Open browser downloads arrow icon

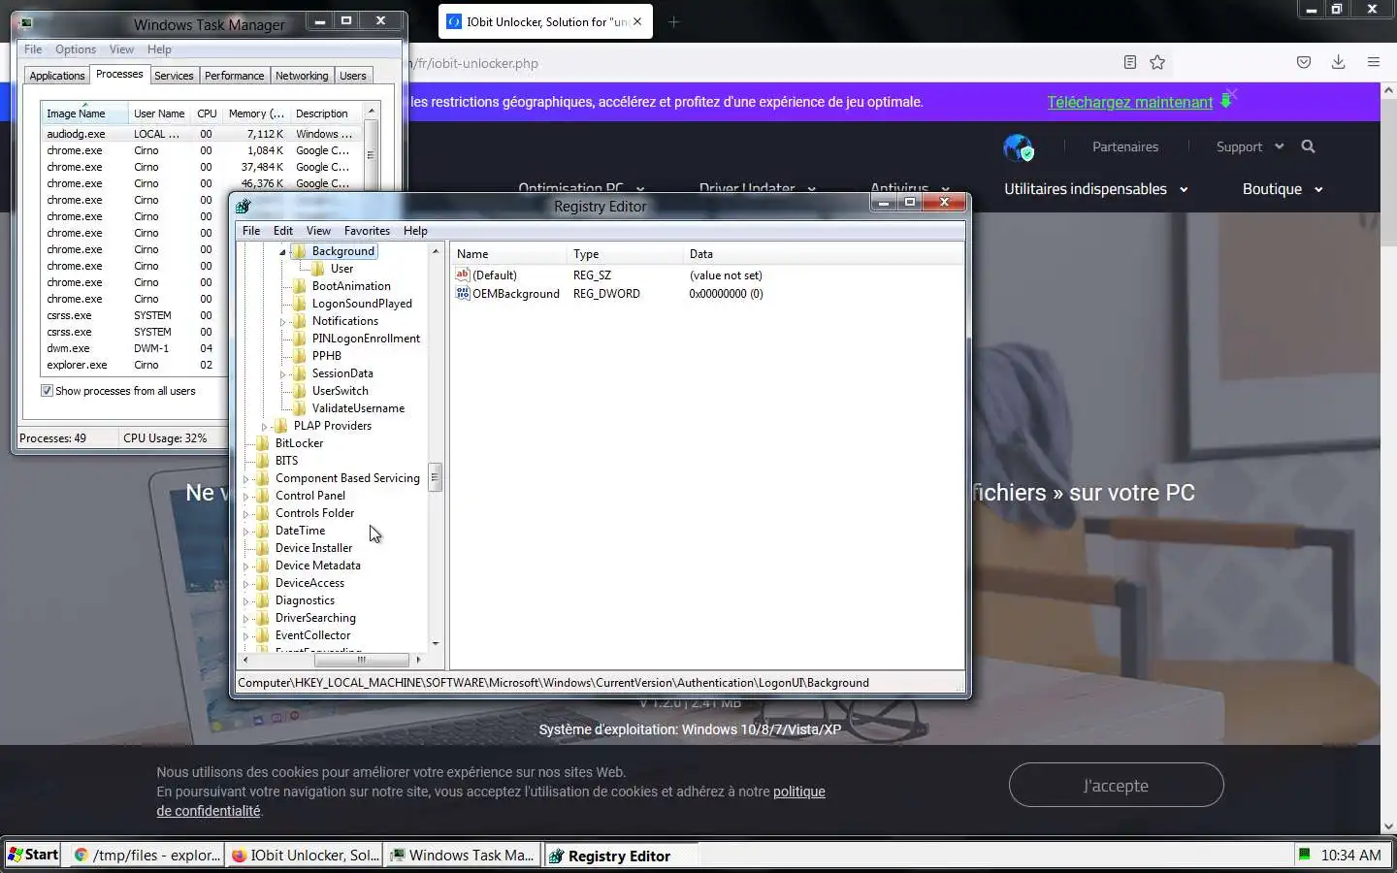(x=1338, y=62)
